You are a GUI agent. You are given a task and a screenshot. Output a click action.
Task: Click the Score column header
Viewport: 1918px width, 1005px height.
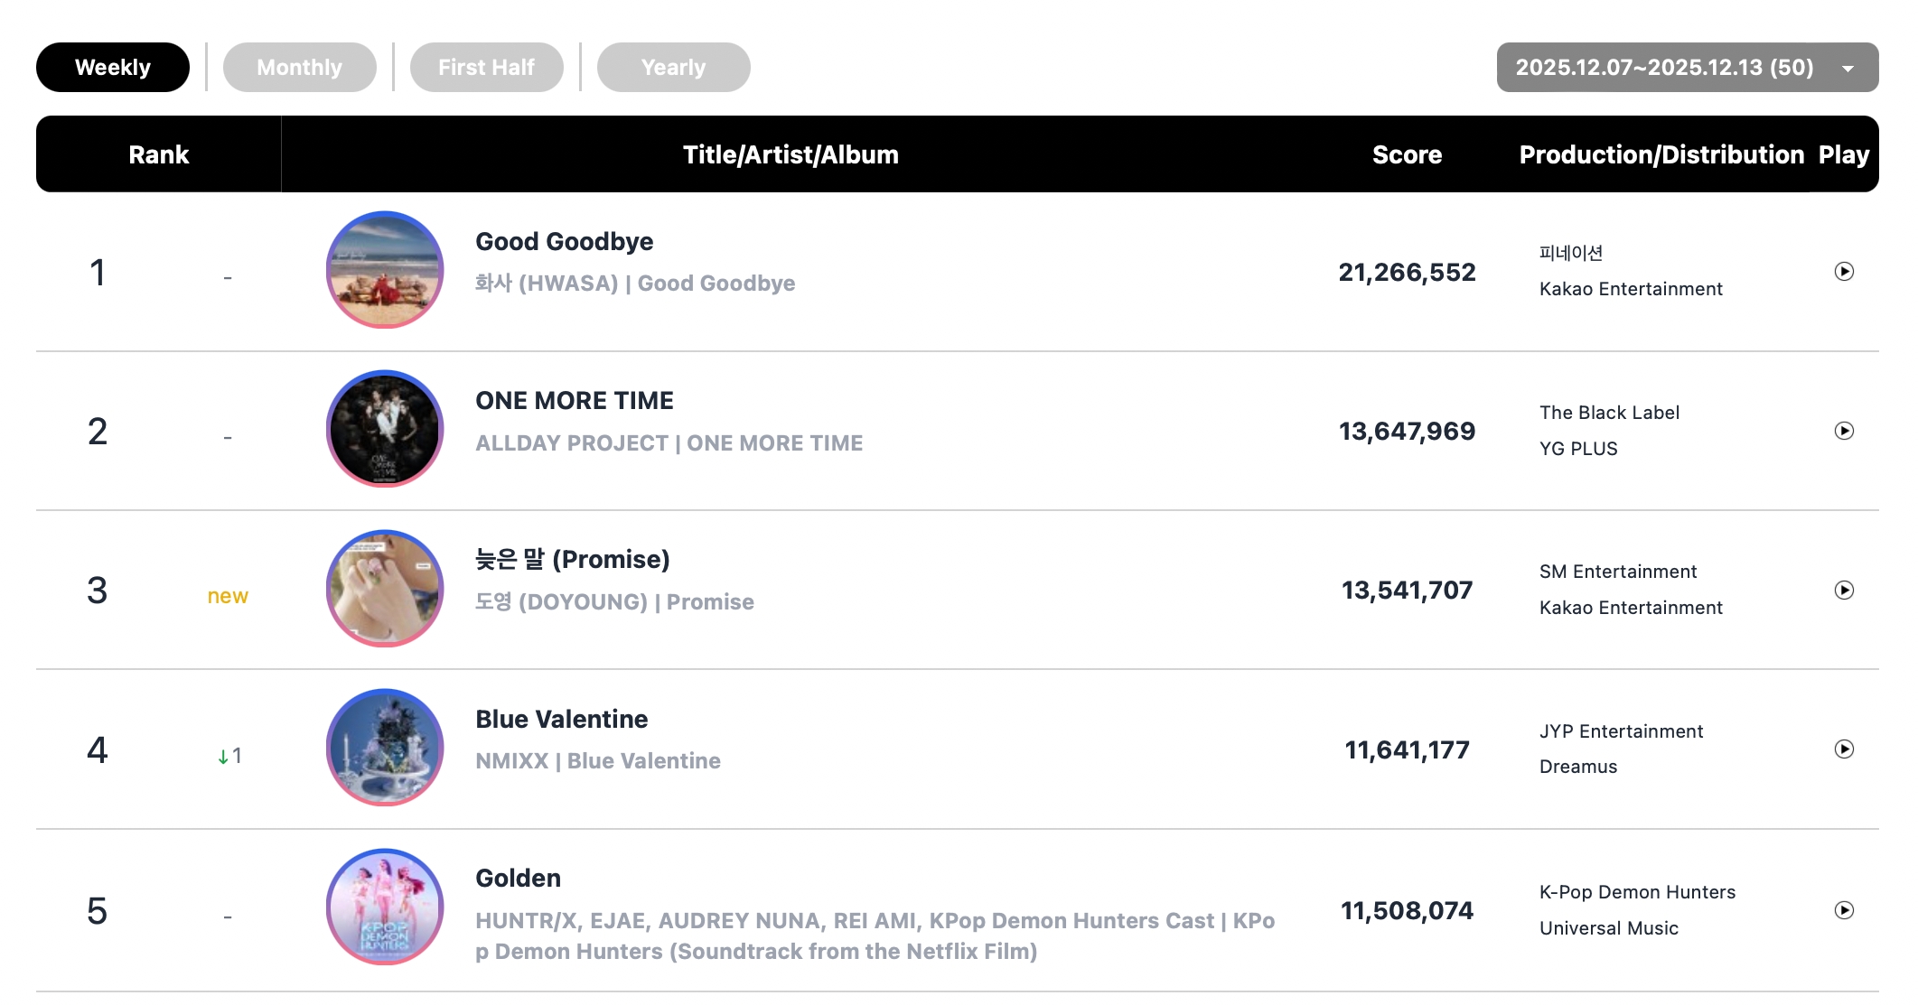(1407, 154)
